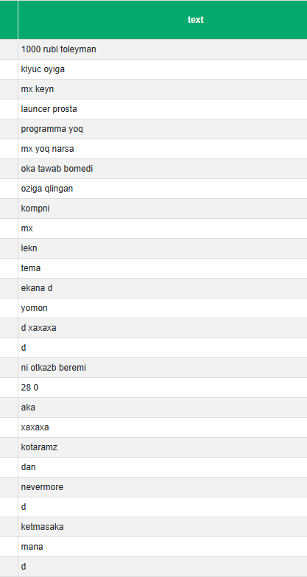Click the green 'text' column header
Screen dimensions: 307x577
pyautogui.click(x=163, y=20)
